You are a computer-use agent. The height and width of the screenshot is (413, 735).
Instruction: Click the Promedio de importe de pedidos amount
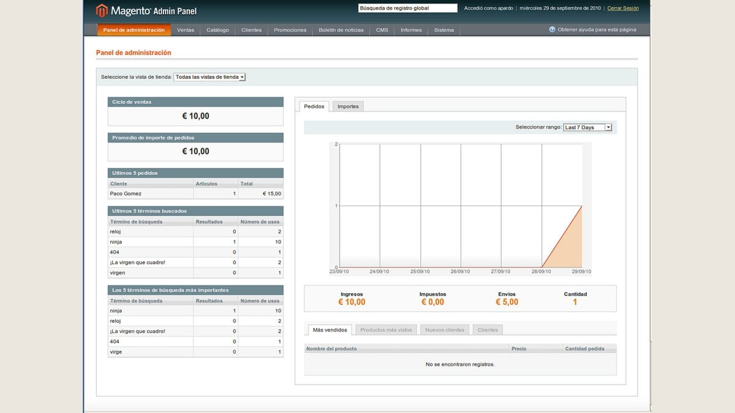[x=195, y=152]
